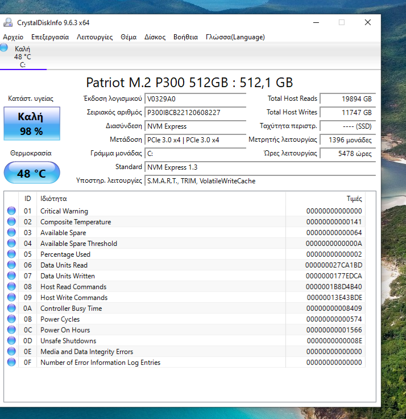Viewport: 406px width, 419px height.
Task: Click the Available Spare Threshold attribute name
Action: point(78,244)
